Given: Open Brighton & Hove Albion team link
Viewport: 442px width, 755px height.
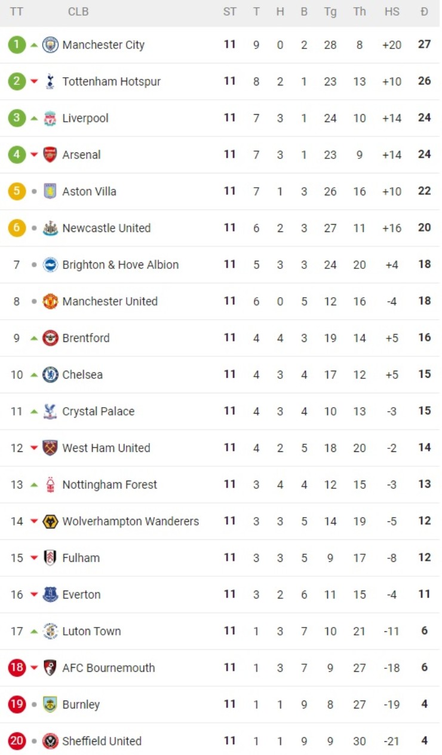Looking at the screenshot, I should click(120, 265).
